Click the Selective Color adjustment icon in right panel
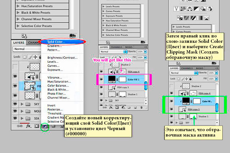230x153 pixels. point(207,18)
